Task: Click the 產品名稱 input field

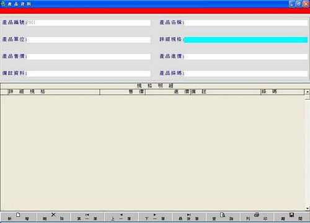Action: pos(246,23)
